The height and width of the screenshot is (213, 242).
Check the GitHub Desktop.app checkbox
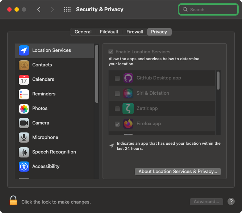[117, 78]
